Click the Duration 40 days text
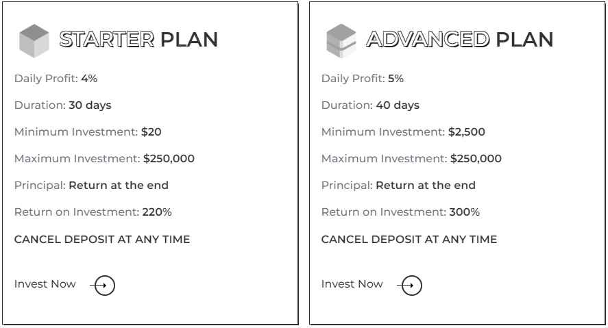608x328 pixels. 370,105
